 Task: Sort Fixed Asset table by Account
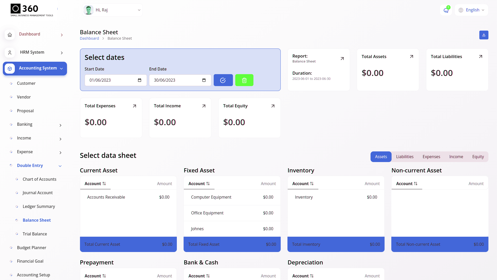[199, 184]
